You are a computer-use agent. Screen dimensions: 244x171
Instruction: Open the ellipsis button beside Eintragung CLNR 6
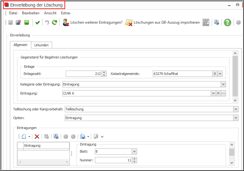(x=223, y=93)
